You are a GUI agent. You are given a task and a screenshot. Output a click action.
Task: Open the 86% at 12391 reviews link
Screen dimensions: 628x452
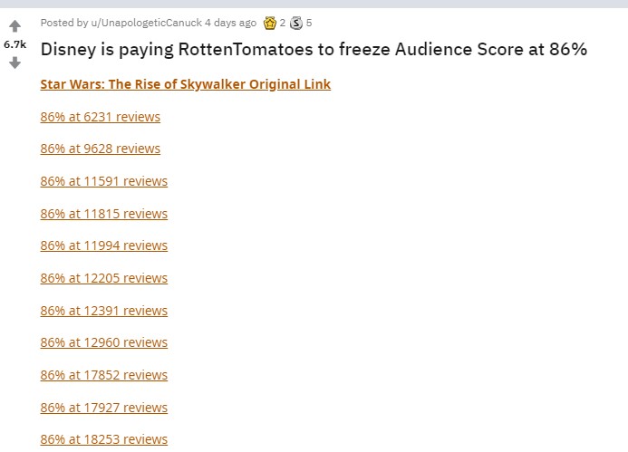click(103, 311)
